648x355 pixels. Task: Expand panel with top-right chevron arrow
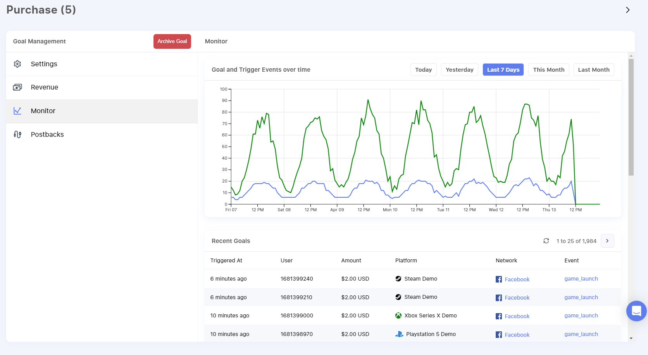pyautogui.click(x=627, y=10)
